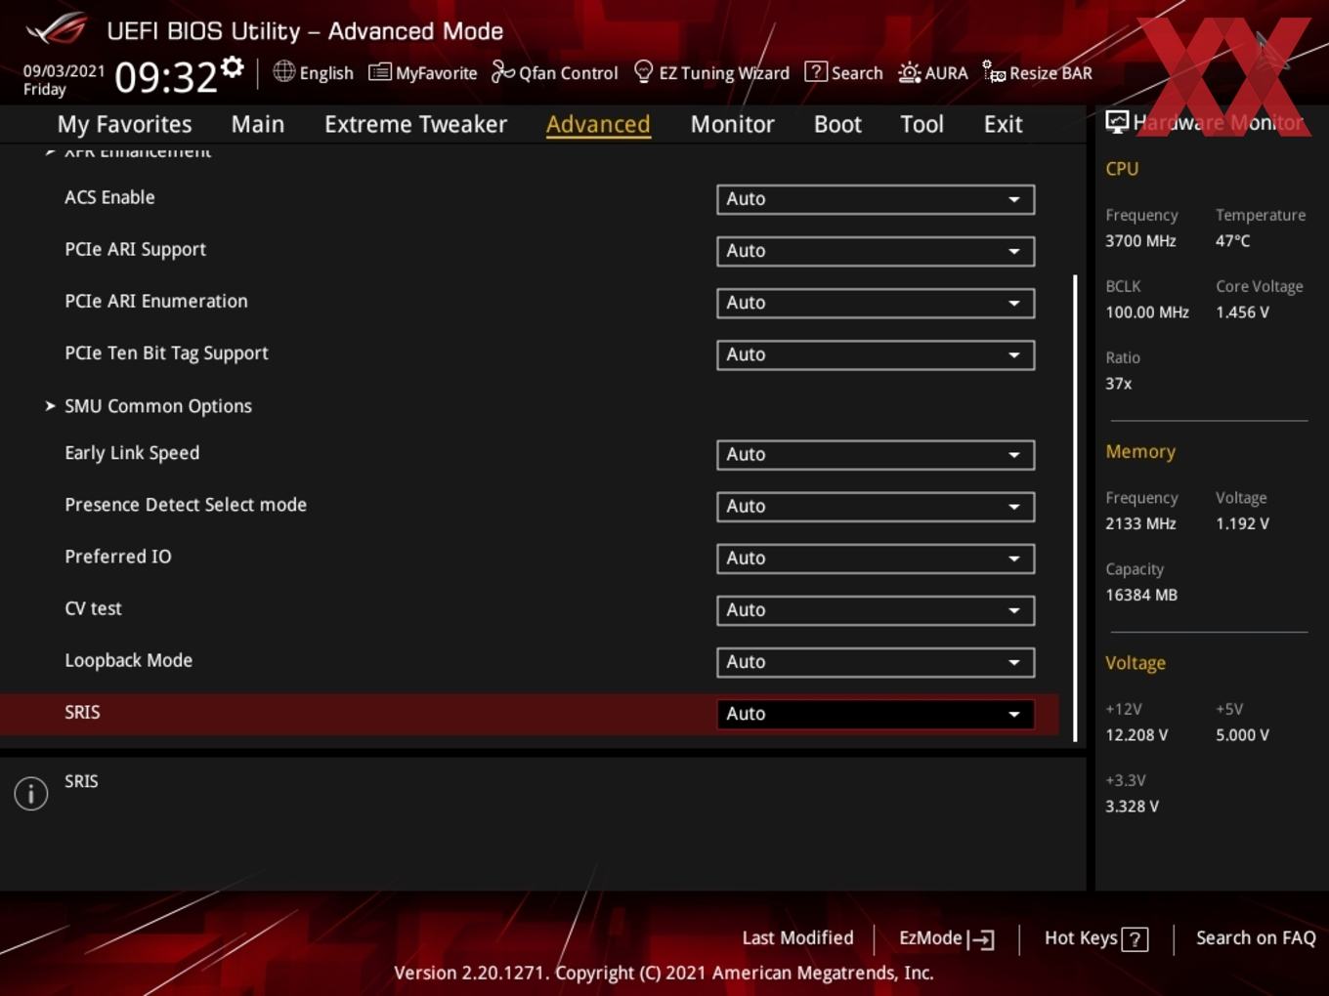
Task: Select the Advanced tab
Action: pos(598,124)
